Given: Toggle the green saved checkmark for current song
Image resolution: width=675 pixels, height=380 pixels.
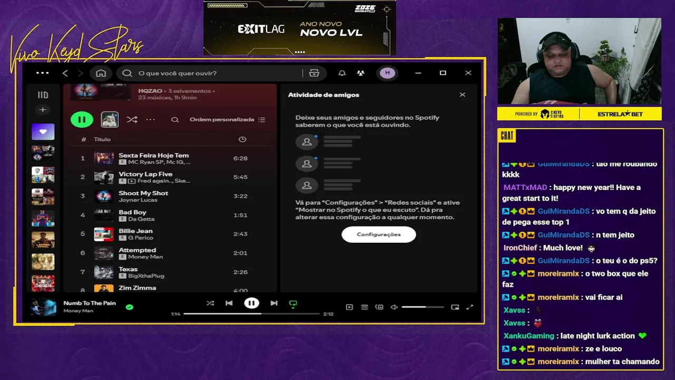Looking at the screenshot, I should (130, 307).
